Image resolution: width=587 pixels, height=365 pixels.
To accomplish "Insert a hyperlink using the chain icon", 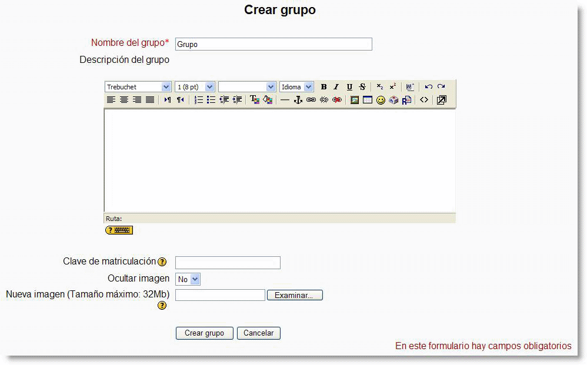I will (x=312, y=100).
